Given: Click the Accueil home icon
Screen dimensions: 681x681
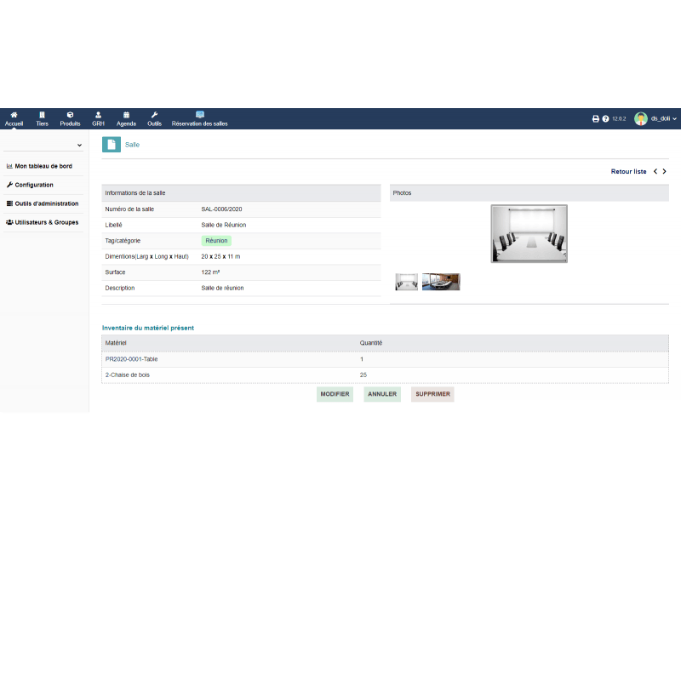Looking at the screenshot, I should (x=14, y=115).
